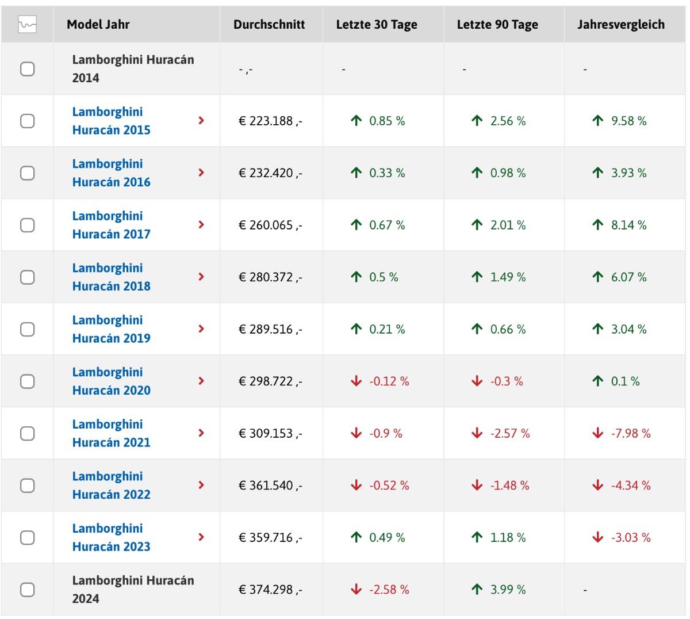Follow the Lamborghini Huracán 2022 link
The height and width of the screenshot is (619, 690).
pos(112,486)
